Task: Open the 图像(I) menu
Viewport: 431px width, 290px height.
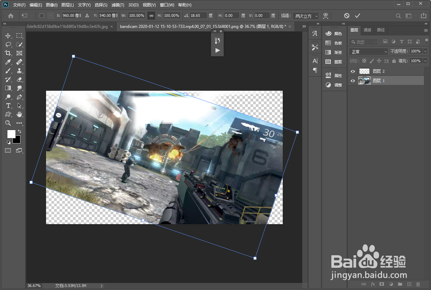Action: [51, 5]
